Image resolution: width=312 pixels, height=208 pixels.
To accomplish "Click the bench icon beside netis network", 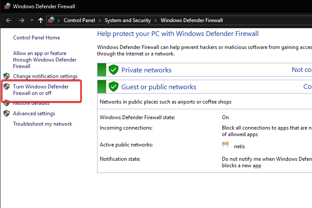I will pos(225,145).
